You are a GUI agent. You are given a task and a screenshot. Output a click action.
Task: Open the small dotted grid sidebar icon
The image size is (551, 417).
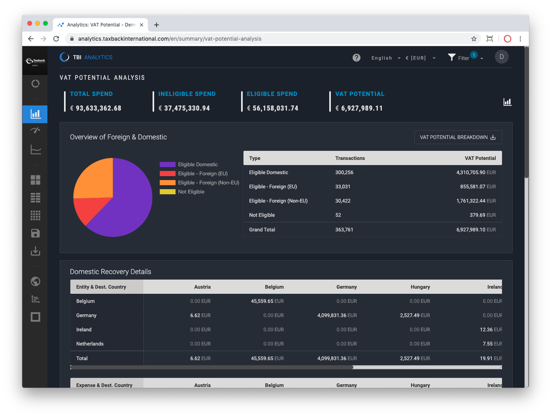click(36, 215)
